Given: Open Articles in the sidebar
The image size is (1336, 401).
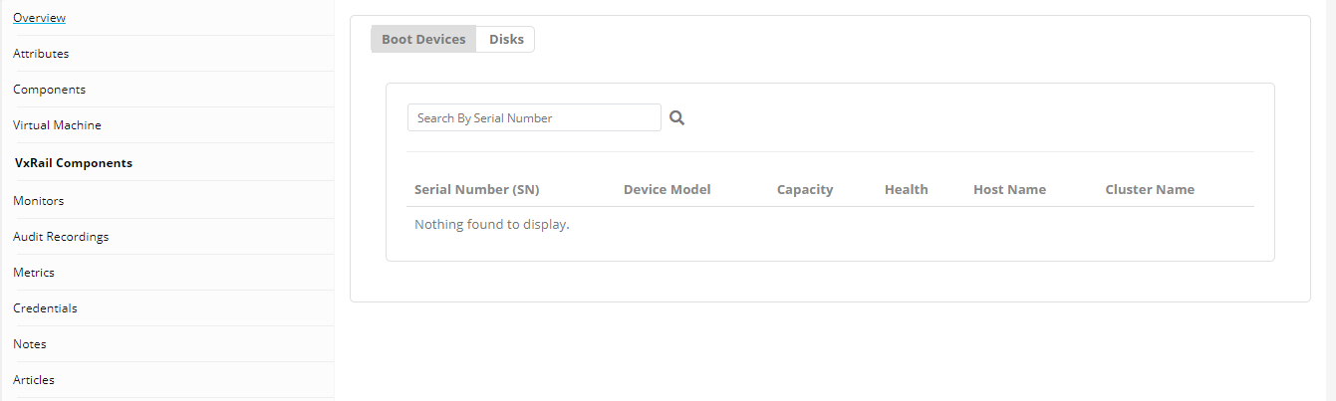Looking at the screenshot, I should tap(34, 380).
